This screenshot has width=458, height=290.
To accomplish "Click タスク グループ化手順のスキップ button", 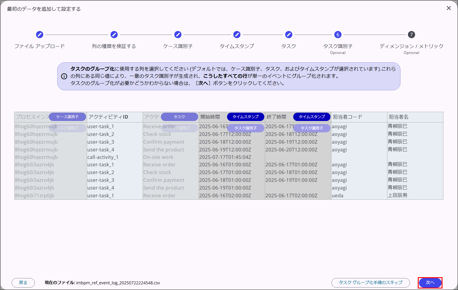I will (x=370, y=283).
